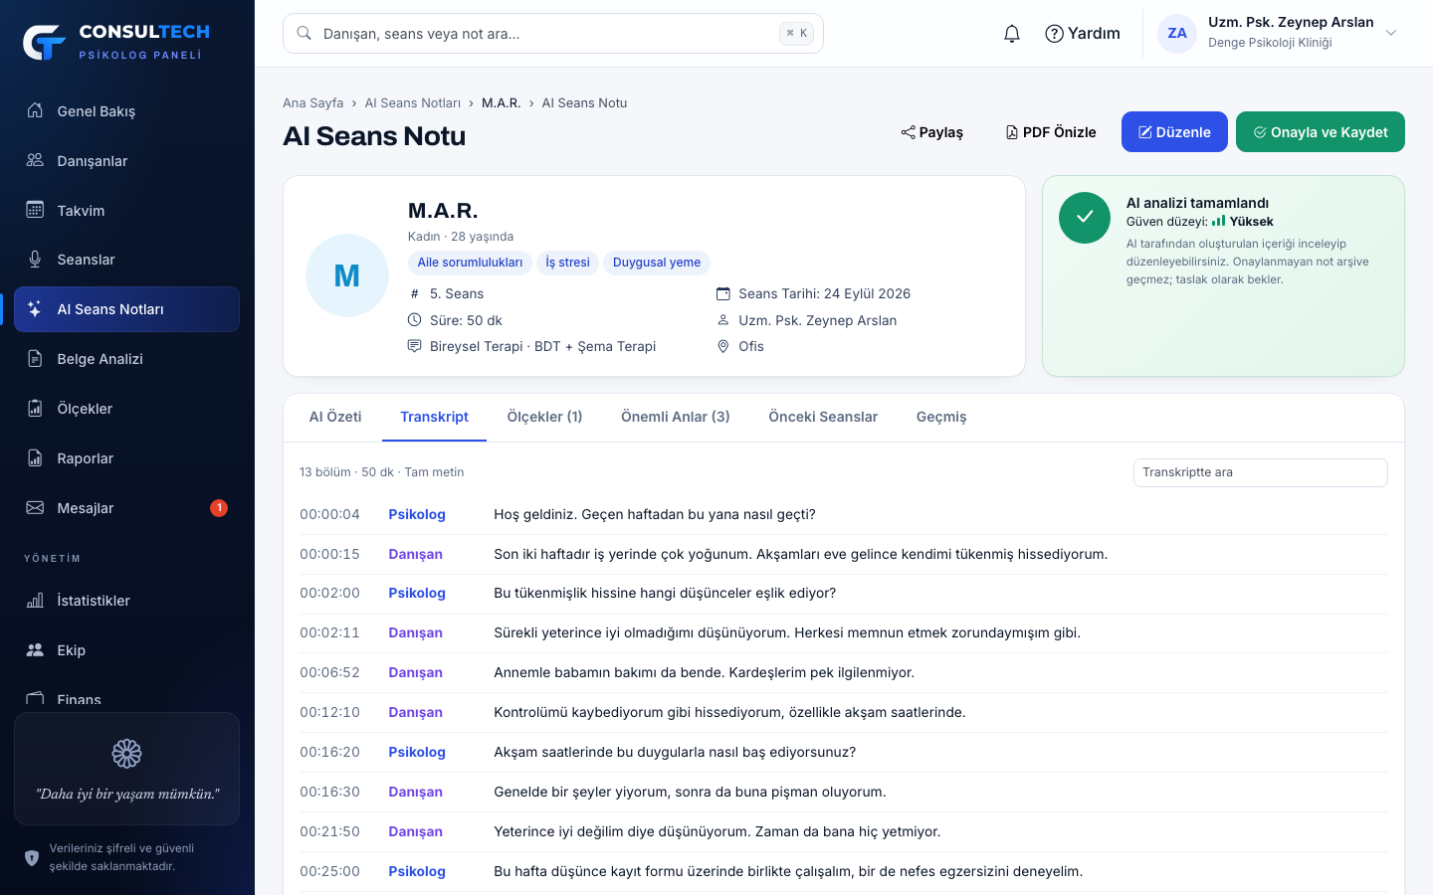Switch to Önceki Seanslar tab
The height and width of the screenshot is (895, 1433).
coord(823,417)
